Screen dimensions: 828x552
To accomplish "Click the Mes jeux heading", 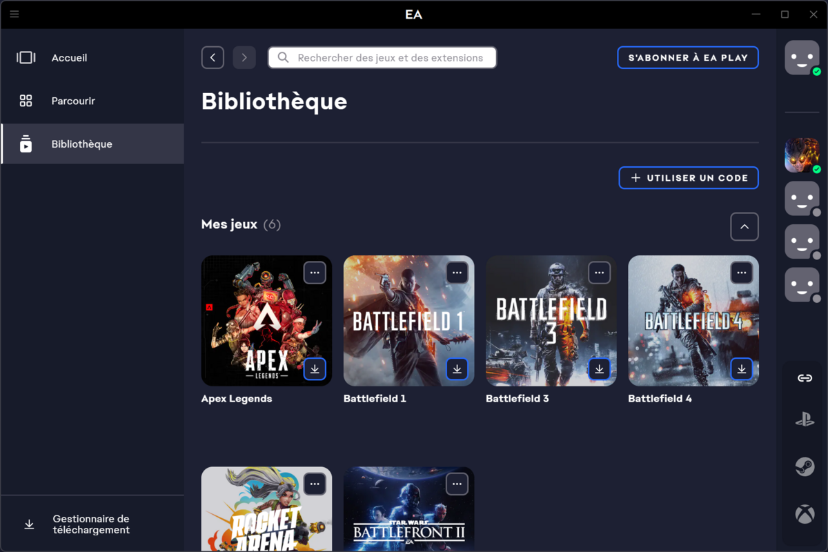I will tap(229, 224).
